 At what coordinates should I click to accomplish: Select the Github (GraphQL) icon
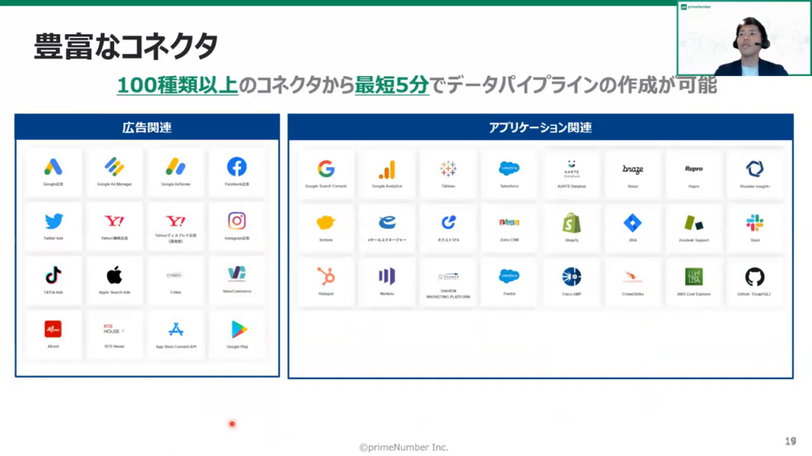[754, 276]
